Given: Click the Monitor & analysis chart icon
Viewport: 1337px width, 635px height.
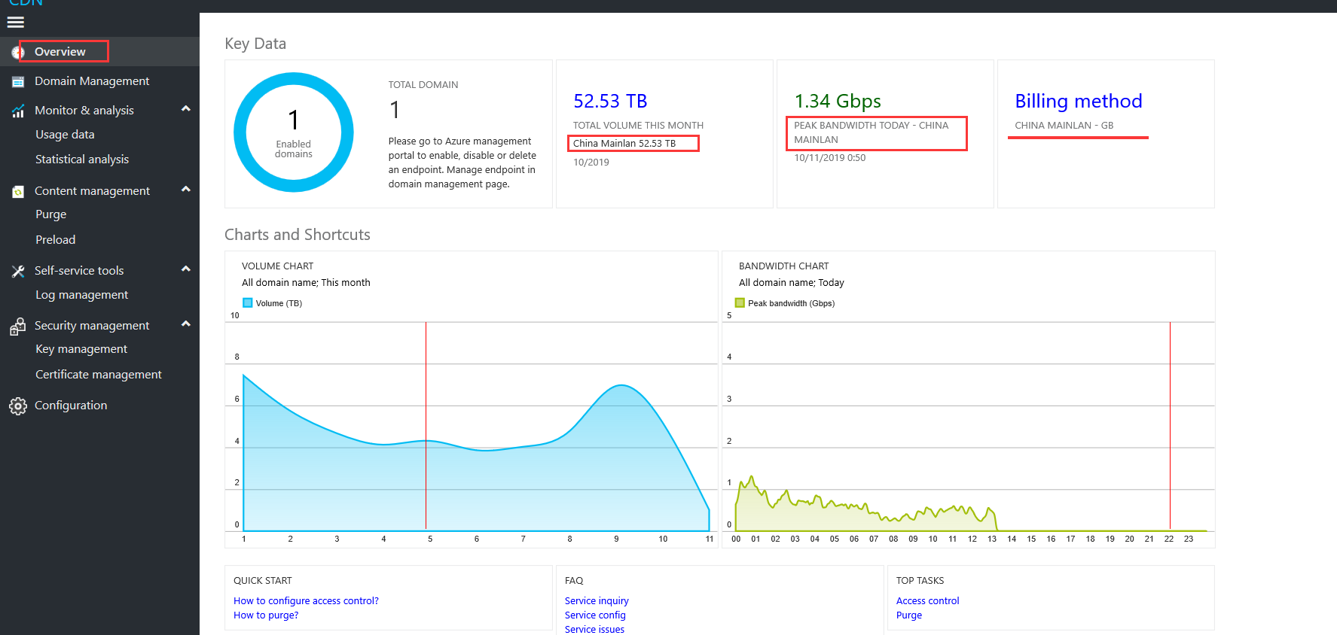Looking at the screenshot, I should click(x=18, y=111).
